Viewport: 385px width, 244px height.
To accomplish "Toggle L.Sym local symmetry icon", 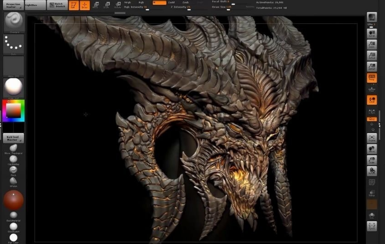I will pyautogui.click(x=372, y=112).
